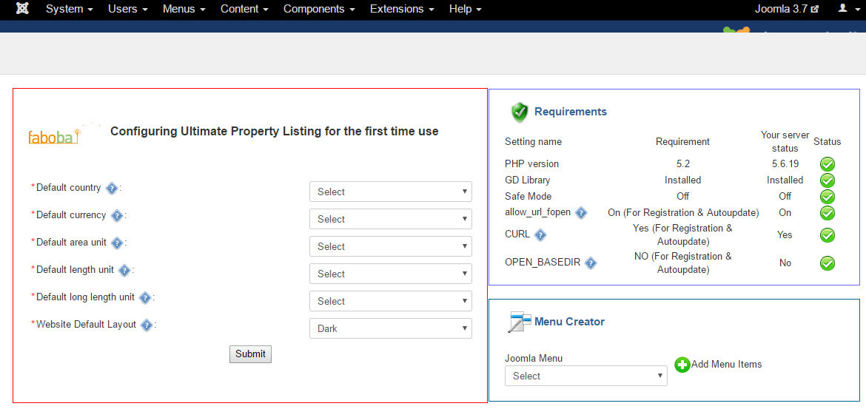
Task: Click the green shield Requirements icon
Action: pos(519,112)
